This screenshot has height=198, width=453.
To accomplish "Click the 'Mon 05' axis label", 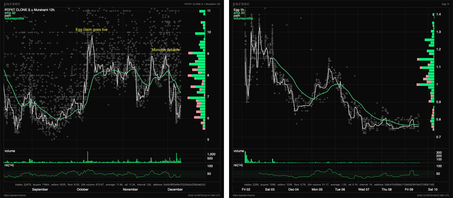I will pyautogui.click(x=317, y=190).
